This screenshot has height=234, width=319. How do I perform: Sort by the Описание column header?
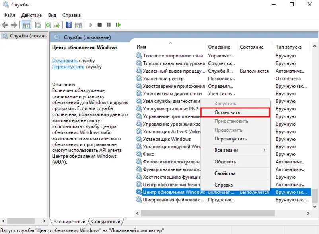click(x=221, y=47)
